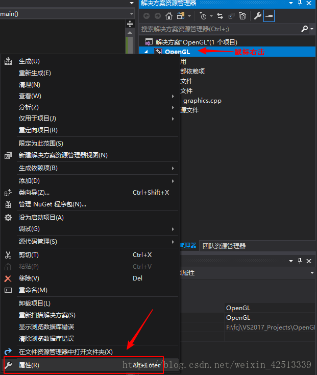Choose Rename (重命名) from the context menu
317x375 pixels.
click(90, 290)
